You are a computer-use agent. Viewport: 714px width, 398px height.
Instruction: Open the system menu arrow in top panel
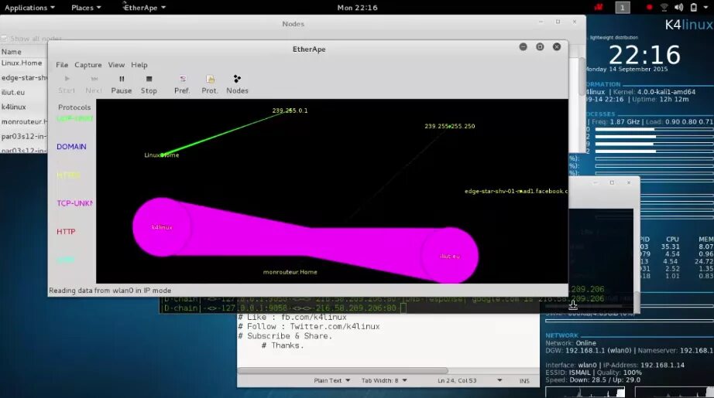707,8
